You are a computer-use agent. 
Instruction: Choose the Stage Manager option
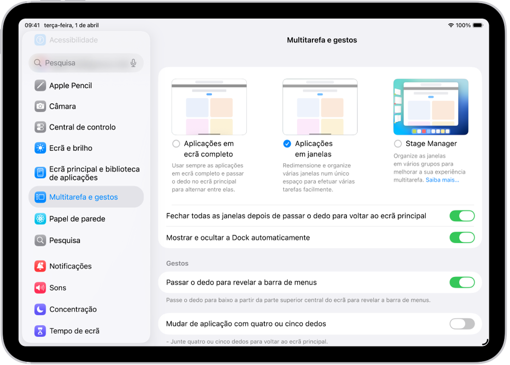[398, 143]
